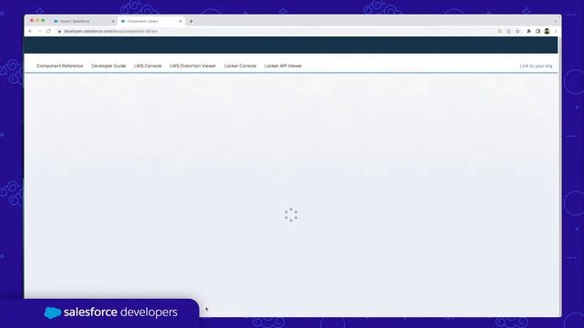Screen dimensions: 584x328
Task: Click the Link to your org link
Action: pos(536,66)
